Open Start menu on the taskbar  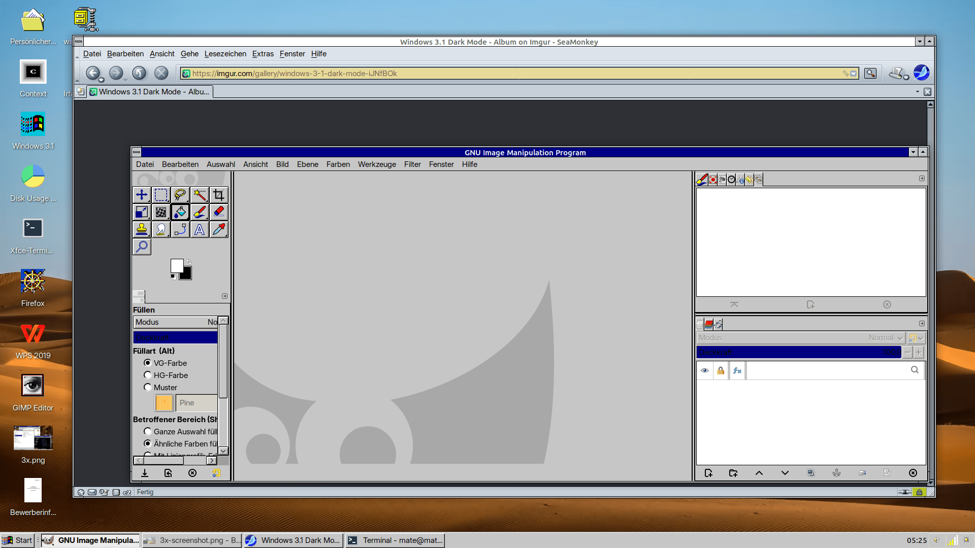pyautogui.click(x=18, y=540)
